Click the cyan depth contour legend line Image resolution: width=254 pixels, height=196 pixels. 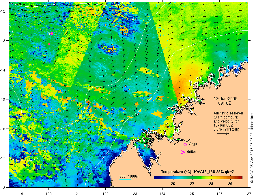[x=125, y=179]
